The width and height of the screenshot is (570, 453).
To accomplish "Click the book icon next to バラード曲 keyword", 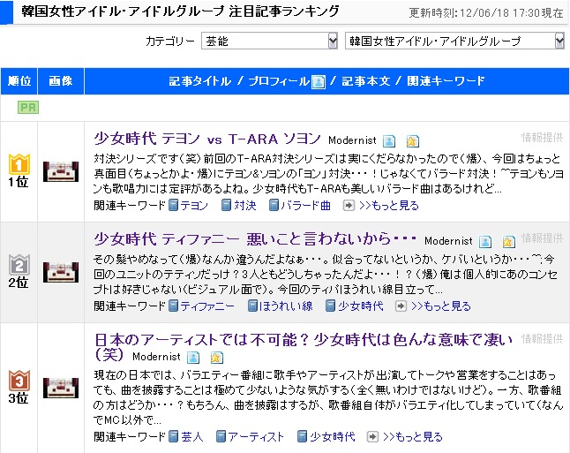I will point(274,206).
